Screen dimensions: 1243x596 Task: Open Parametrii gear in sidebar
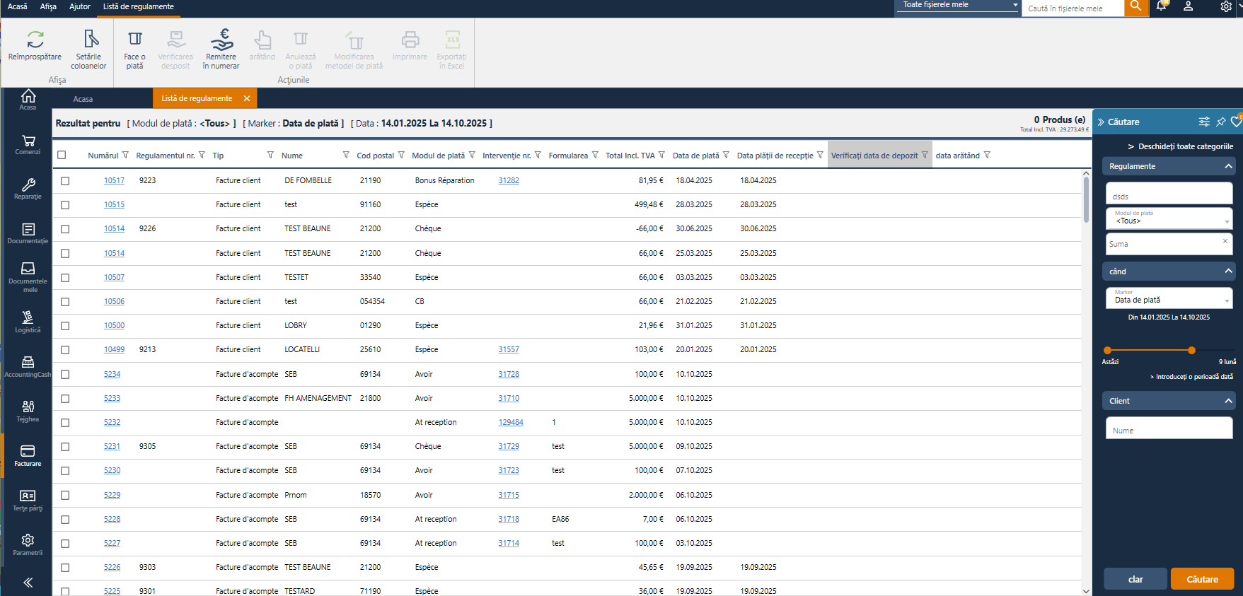[x=28, y=544]
